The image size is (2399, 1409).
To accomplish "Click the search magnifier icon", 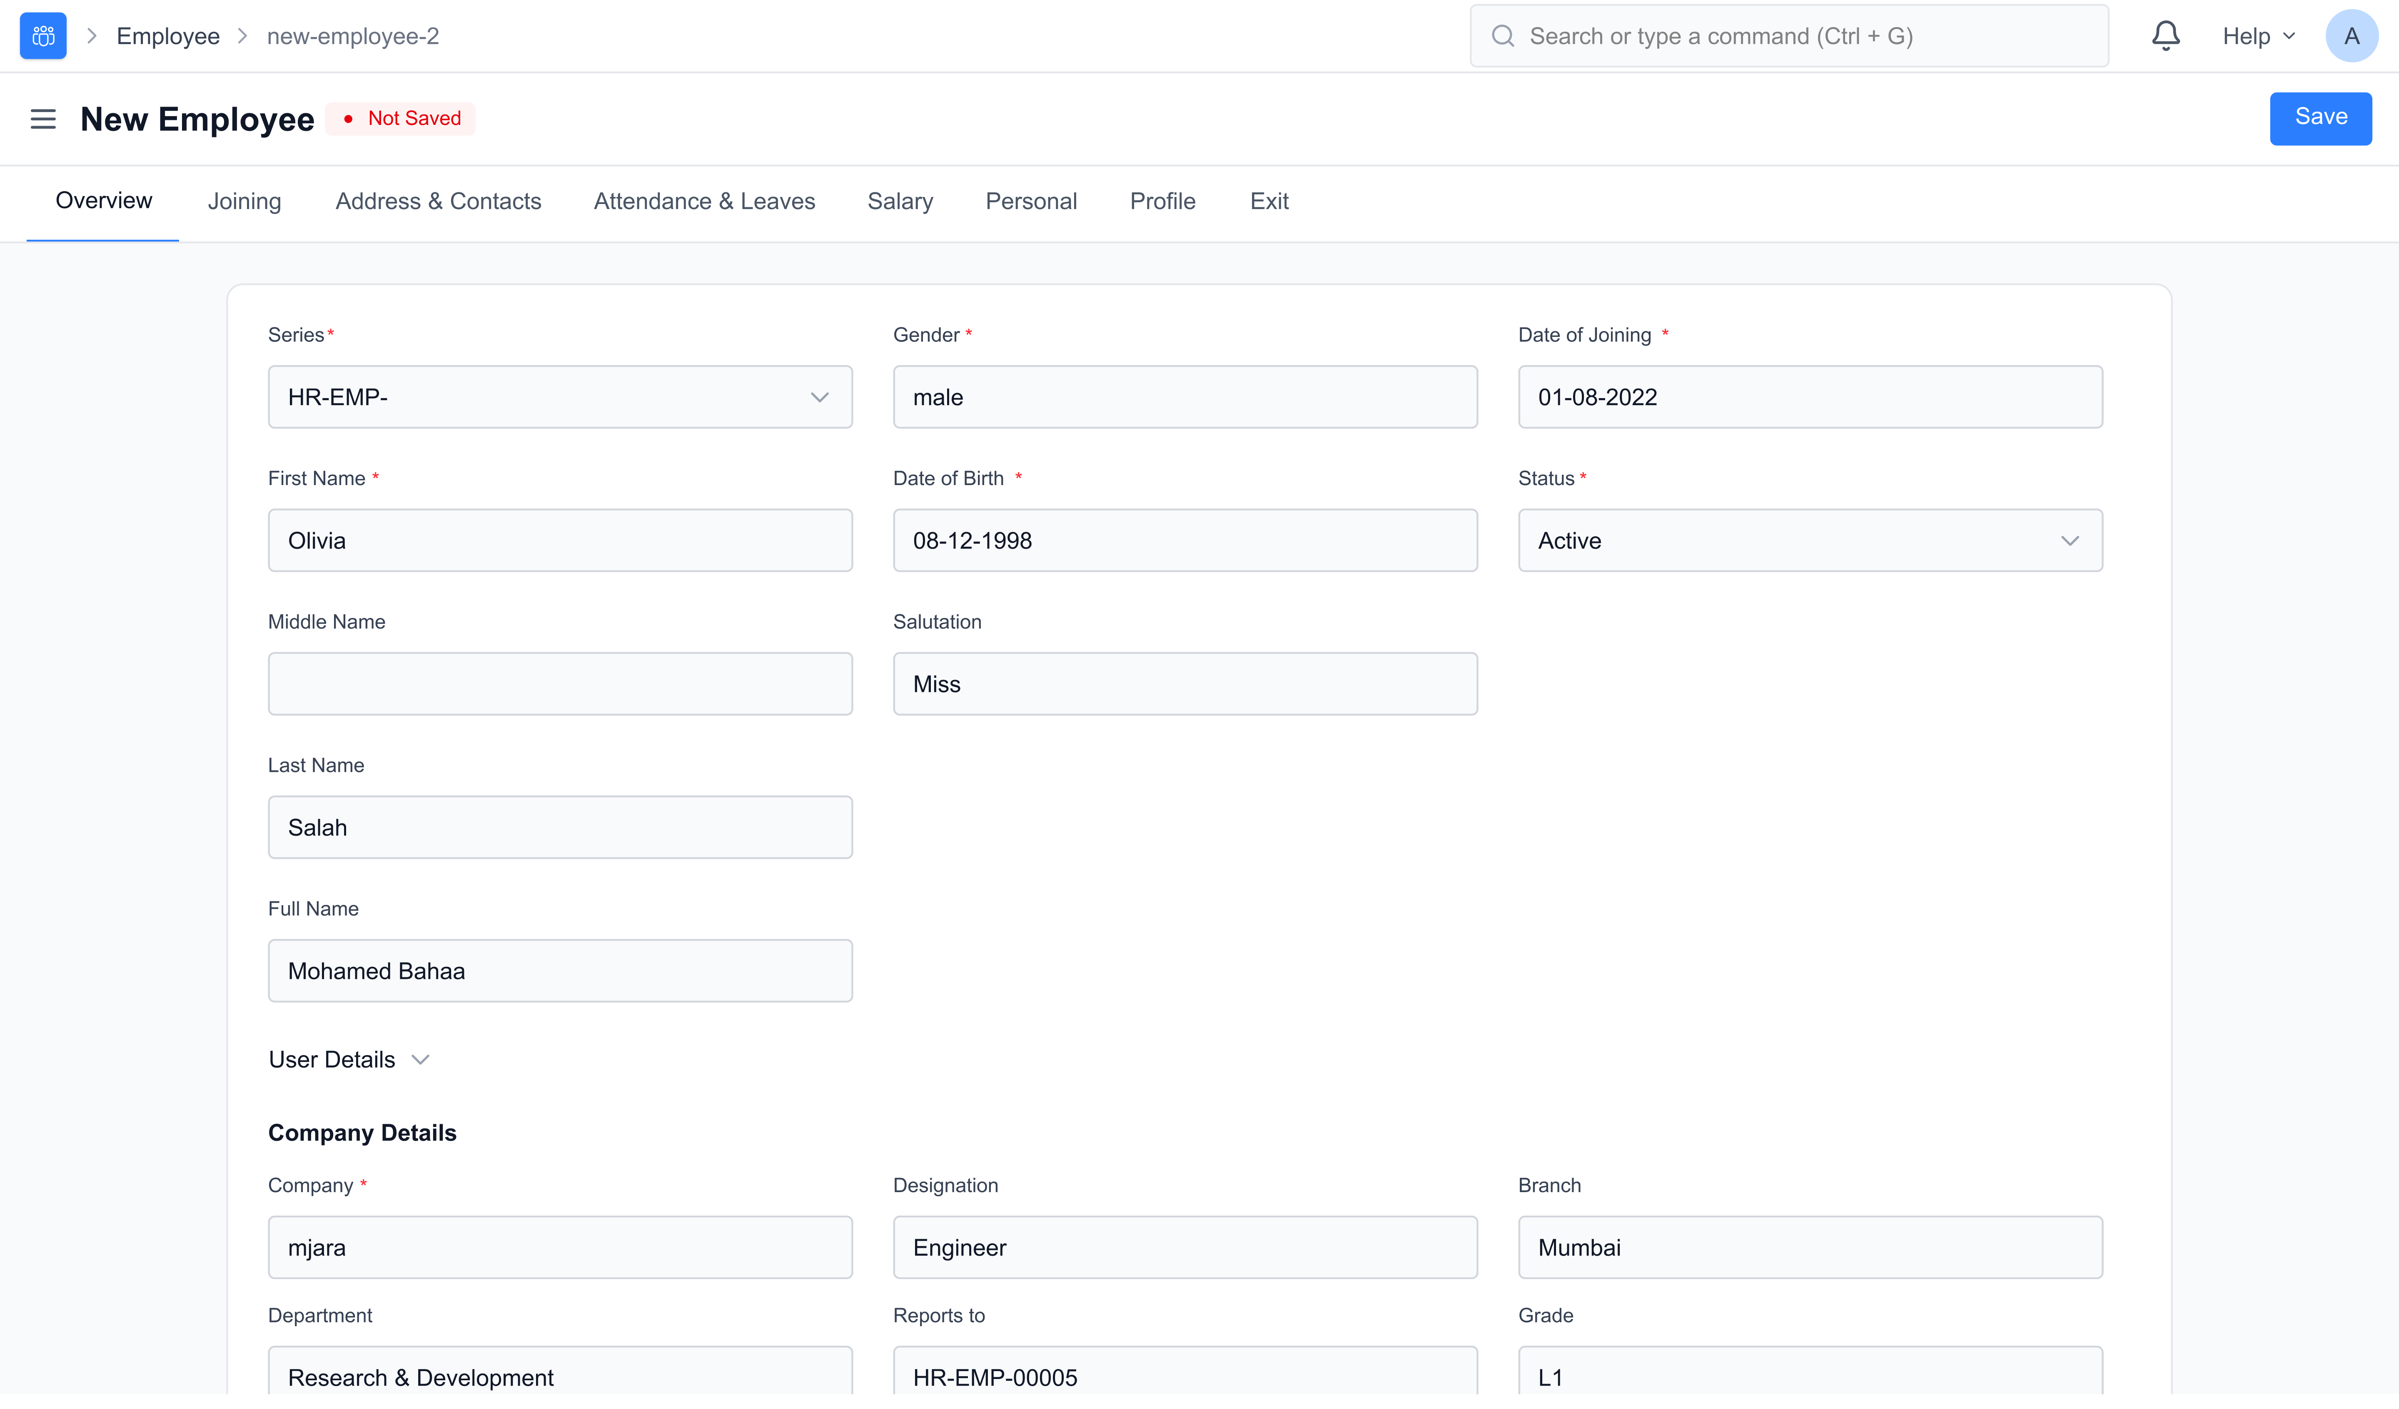I will (1502, 36).
